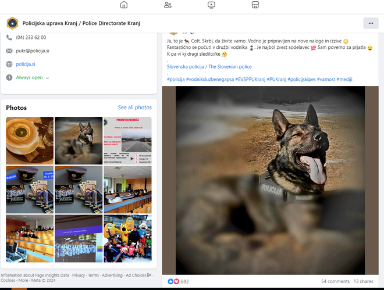Open the Advertising footer link
This screenshot has width=384, height=290.
[112, 275]
